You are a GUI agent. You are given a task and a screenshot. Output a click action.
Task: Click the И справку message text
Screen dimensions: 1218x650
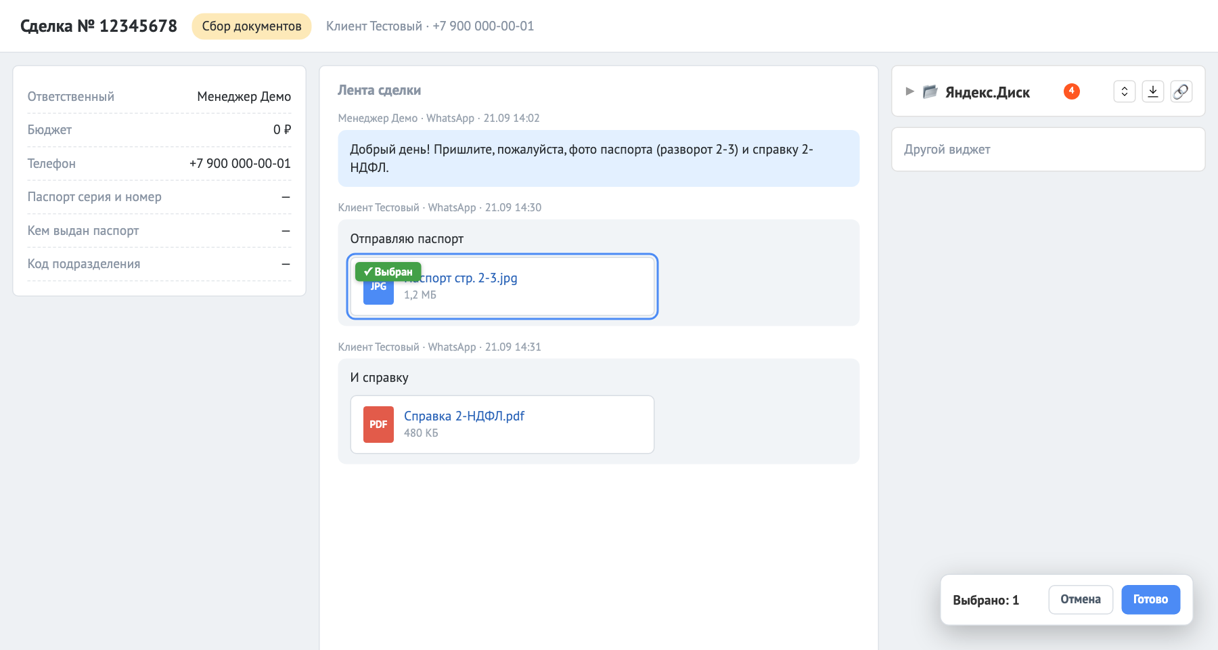pyautogui.click(x=379, y=378)
